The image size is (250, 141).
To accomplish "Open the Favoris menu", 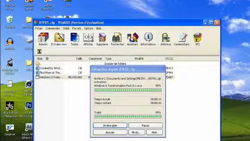I will tap(77, 28).
